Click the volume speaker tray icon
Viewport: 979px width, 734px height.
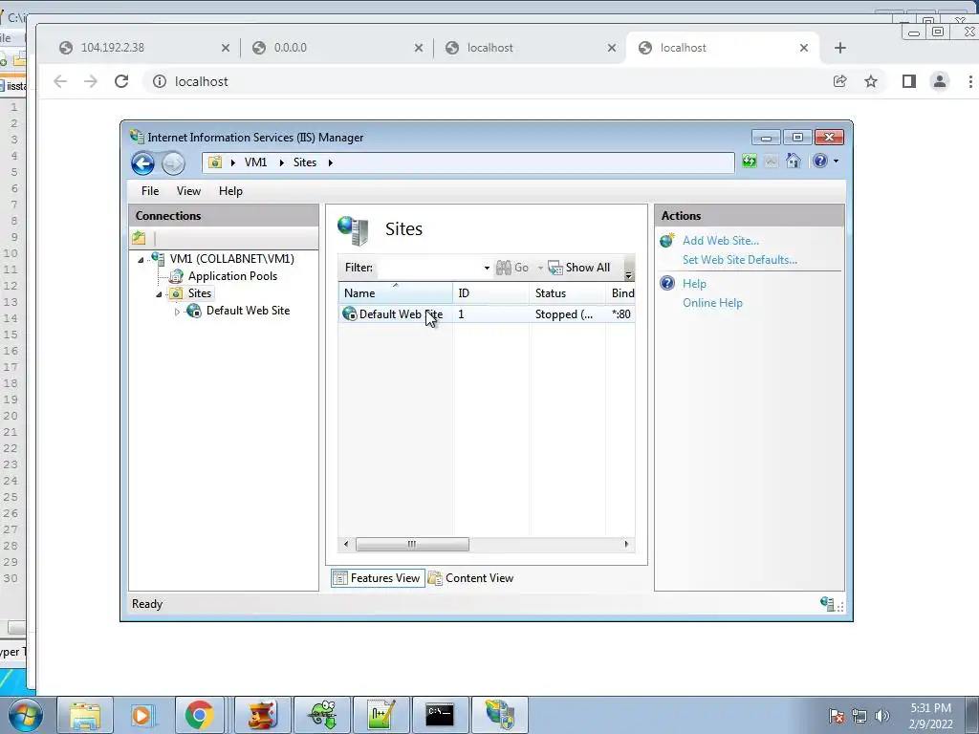(882, 716)
